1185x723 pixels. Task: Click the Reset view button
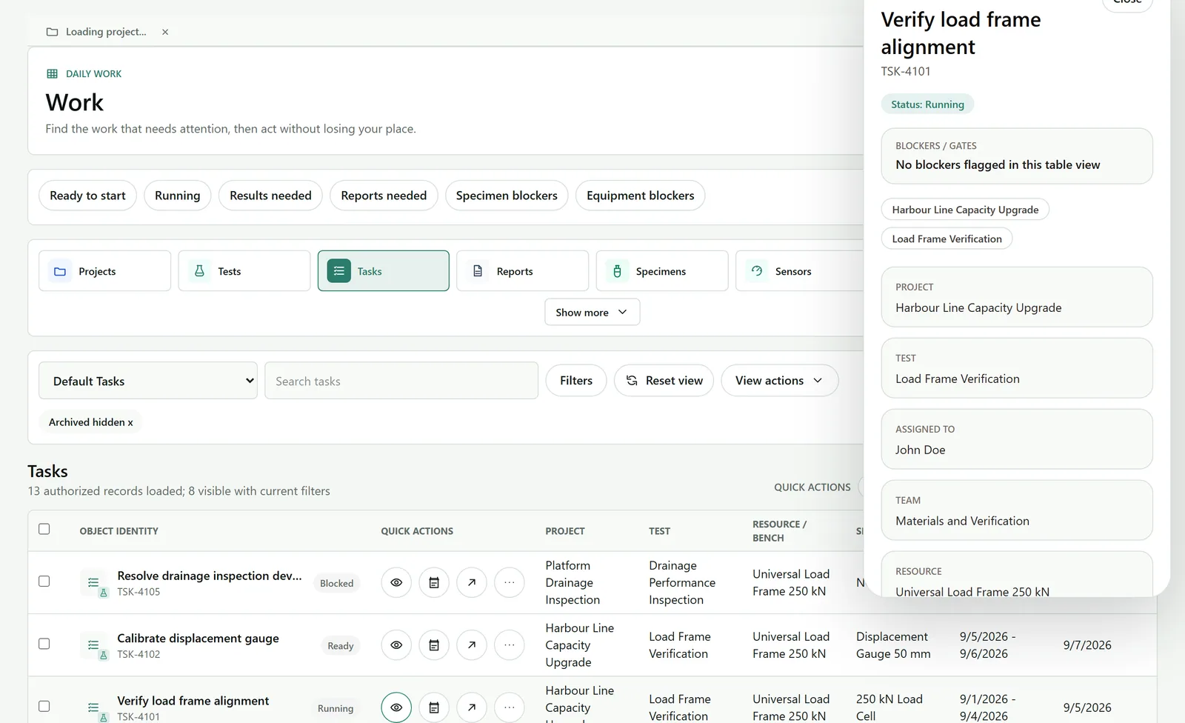(664, 380)
